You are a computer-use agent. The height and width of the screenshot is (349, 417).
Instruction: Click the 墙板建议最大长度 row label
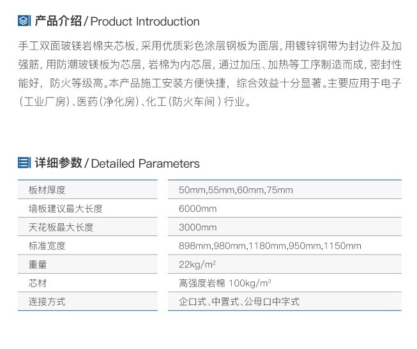click(66, 209)
